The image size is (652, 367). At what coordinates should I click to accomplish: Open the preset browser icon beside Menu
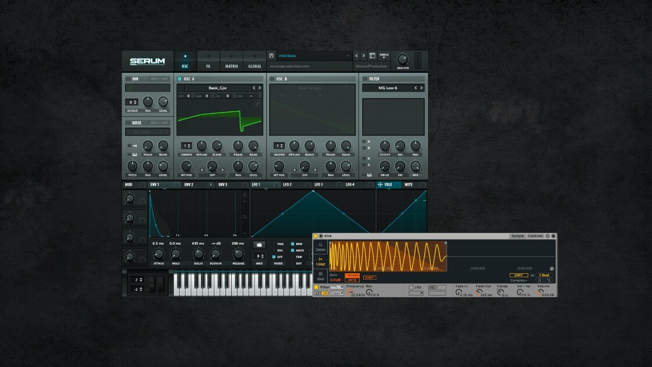[x=372, y=55]
